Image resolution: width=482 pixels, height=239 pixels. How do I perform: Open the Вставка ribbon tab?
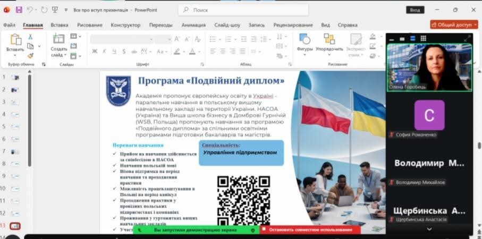click(60, 25)
